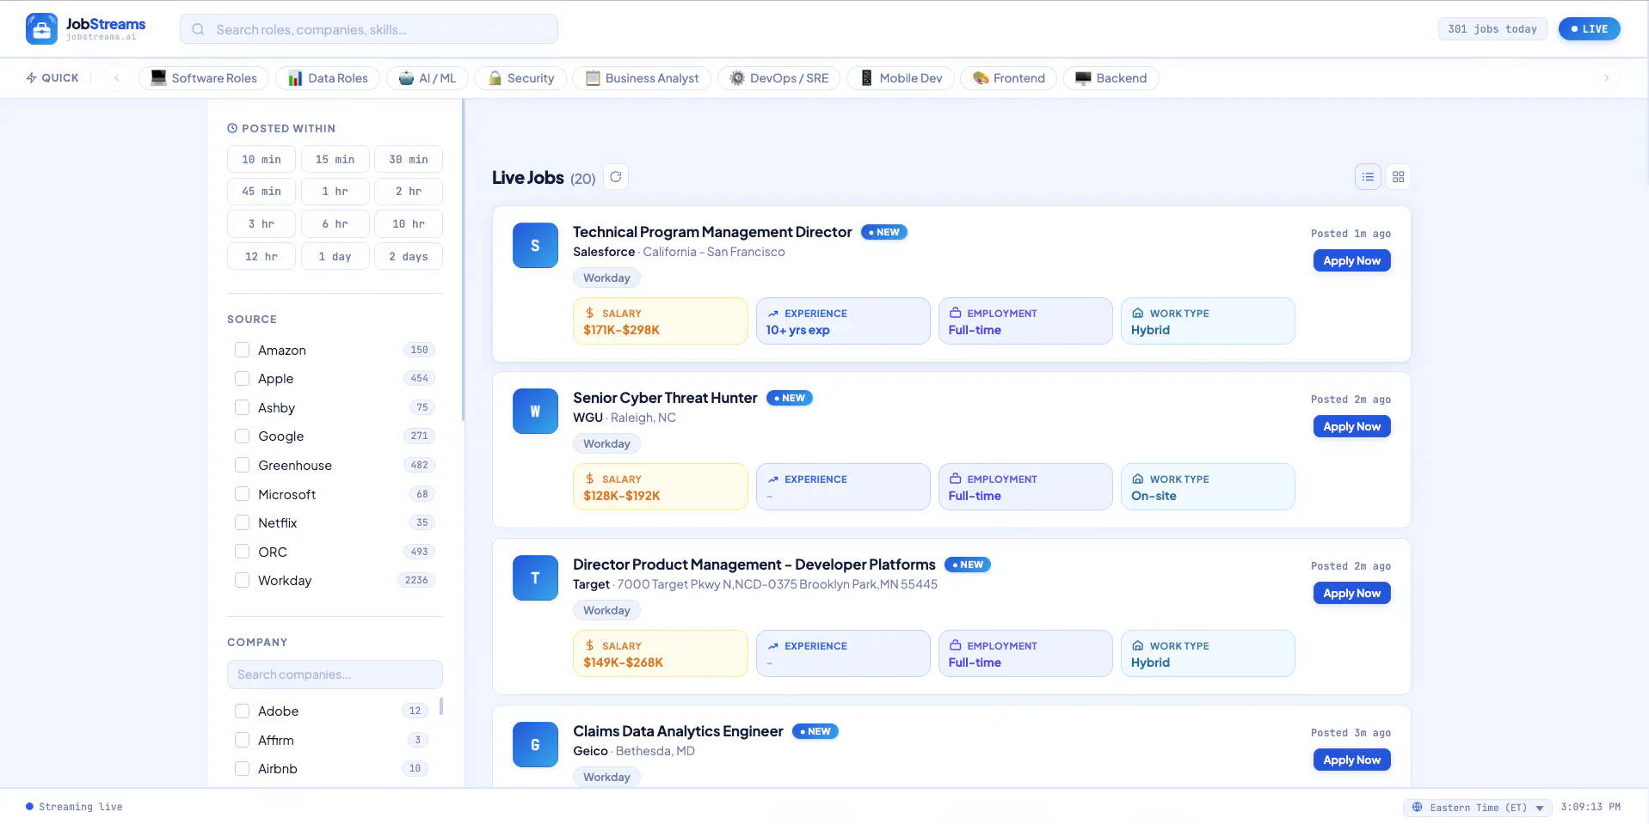Apply to Technical Program Management Director job
The height and width of the screenshot is (824, 1649).
click(x=1351, y=260)
